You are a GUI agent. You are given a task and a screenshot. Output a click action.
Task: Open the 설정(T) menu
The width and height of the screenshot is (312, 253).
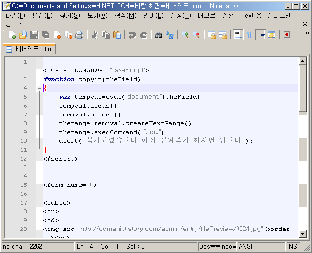coord(180,16)
